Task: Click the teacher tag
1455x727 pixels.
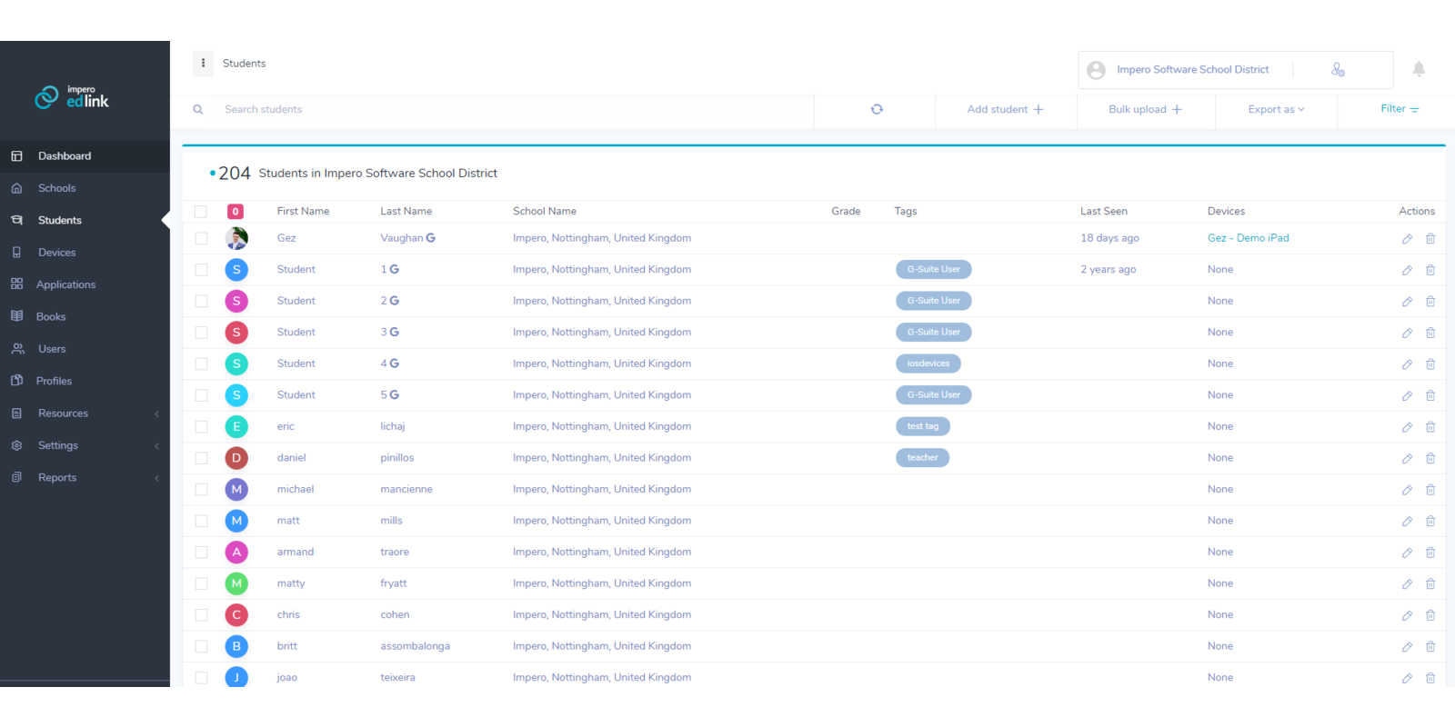Action: tap(922, 458)
